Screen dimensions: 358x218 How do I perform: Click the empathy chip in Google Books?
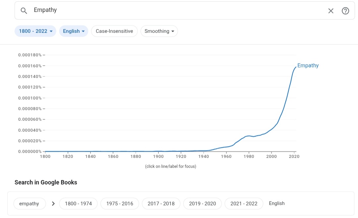tap(29, 203)
